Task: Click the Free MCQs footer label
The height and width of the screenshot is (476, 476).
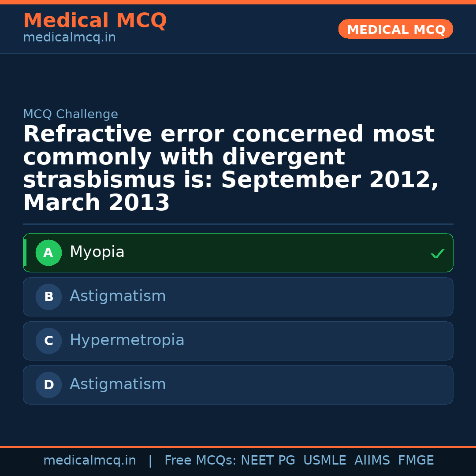Action: (x=200, y=461)
